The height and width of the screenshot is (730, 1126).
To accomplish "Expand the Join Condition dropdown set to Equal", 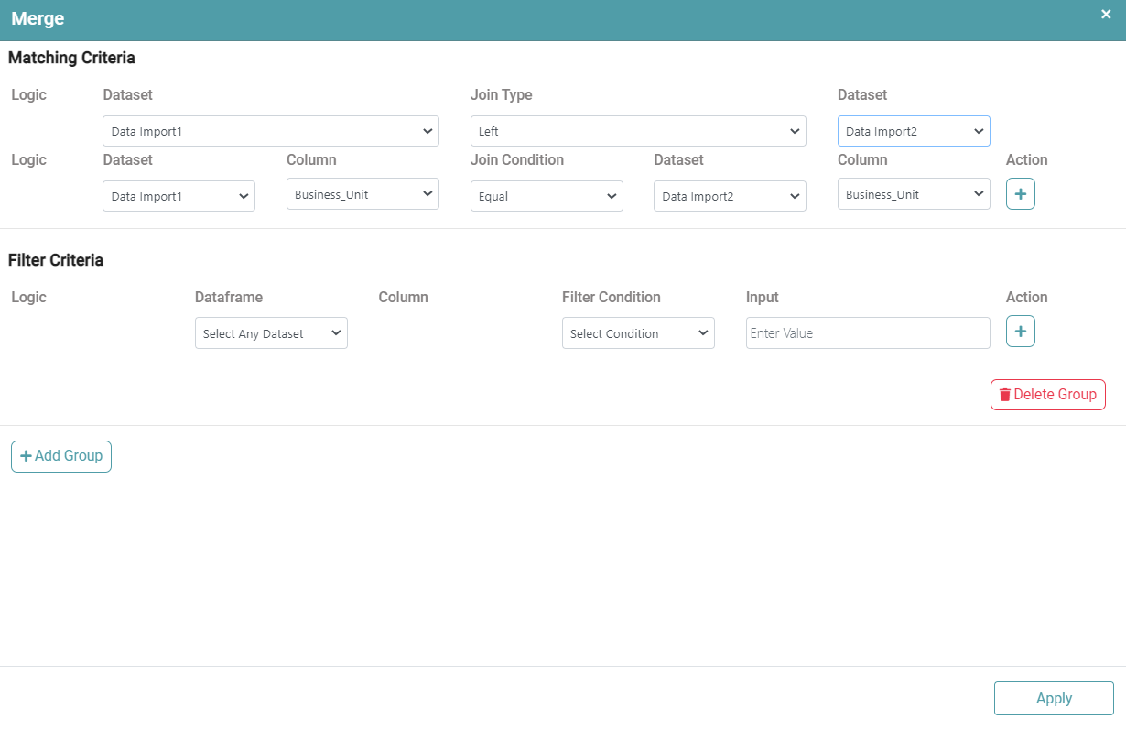I will [x=546, y=196].
